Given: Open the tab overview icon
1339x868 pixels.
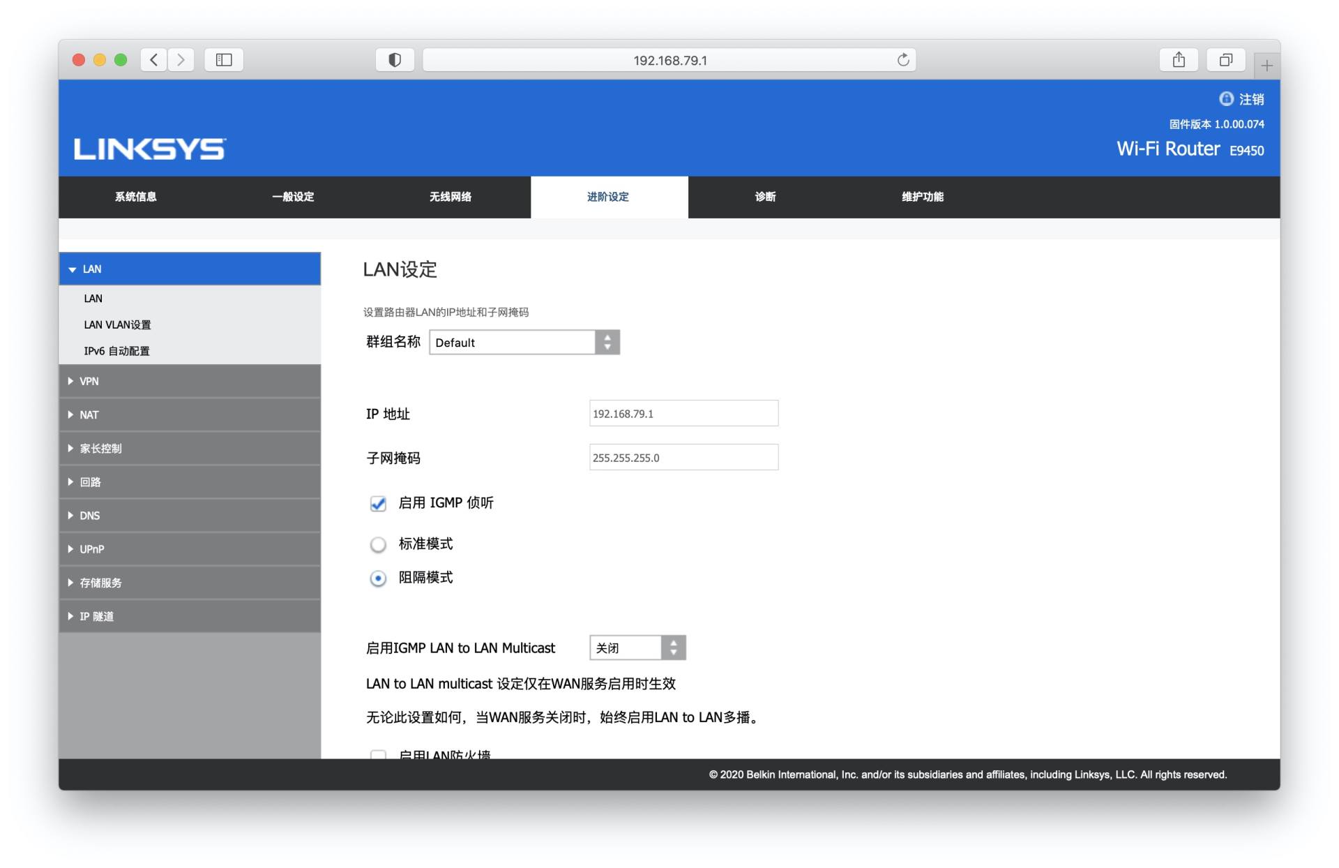Looking at the screenshot, I should [1226, 59].
